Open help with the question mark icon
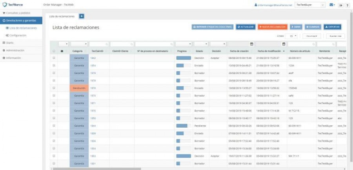This screenshot has height=170, width=353. pyautogui.click(x=348, y=5)
